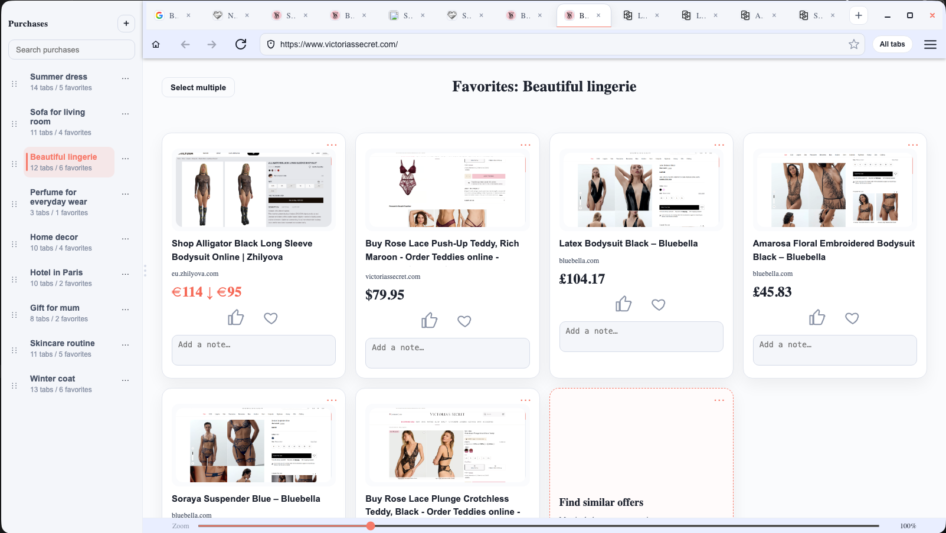Open card menu on Latex Bodysuit card

[719, 145]
